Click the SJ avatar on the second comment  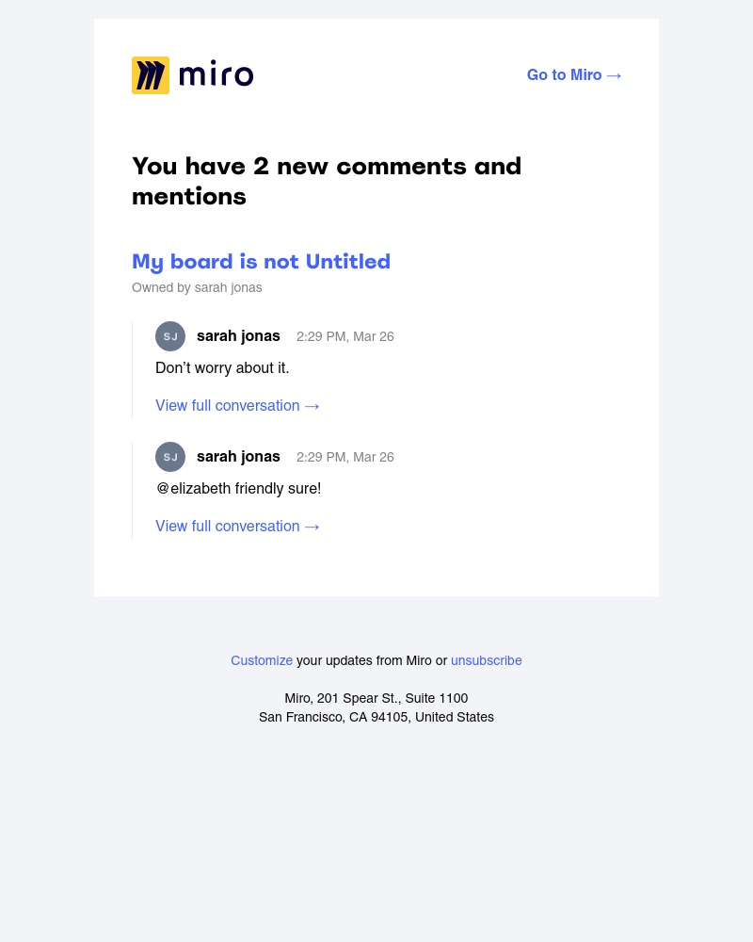tap(170, 457)
